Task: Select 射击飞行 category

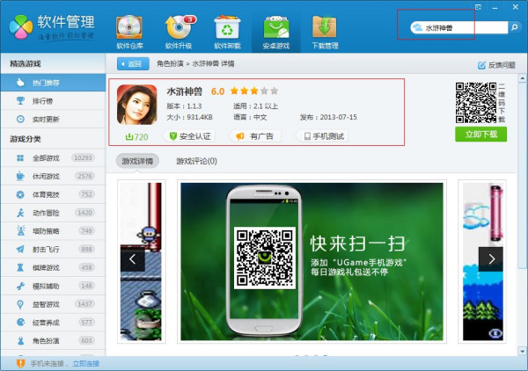Action: [53, 250]
